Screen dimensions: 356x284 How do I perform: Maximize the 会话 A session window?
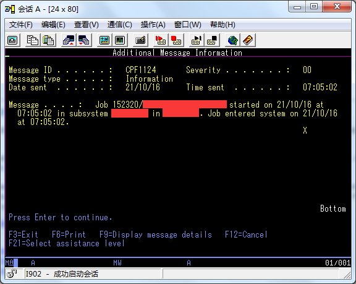pyautogui.click(x=314, y=7)
